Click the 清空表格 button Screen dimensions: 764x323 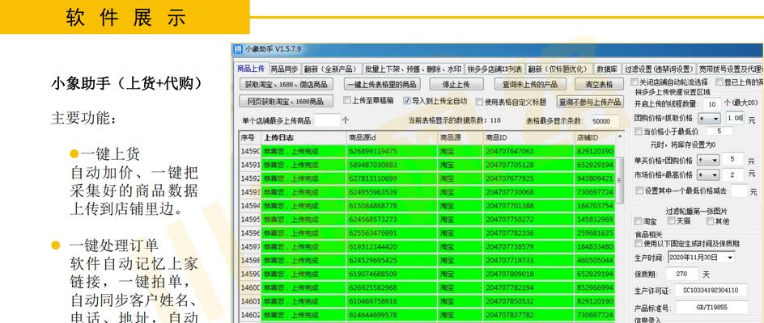[x=600, y=84]
